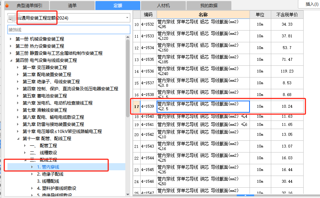
Task: Switch to the 清单 tab
Action: tap(72, 5)
